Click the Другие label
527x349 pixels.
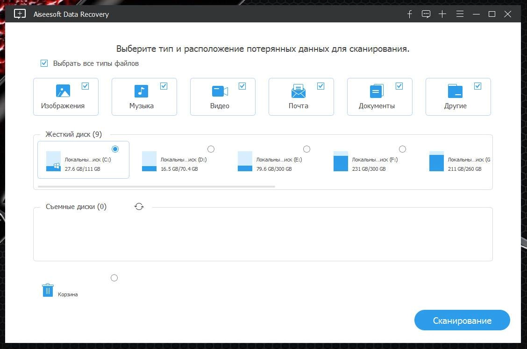click(456, 106)
